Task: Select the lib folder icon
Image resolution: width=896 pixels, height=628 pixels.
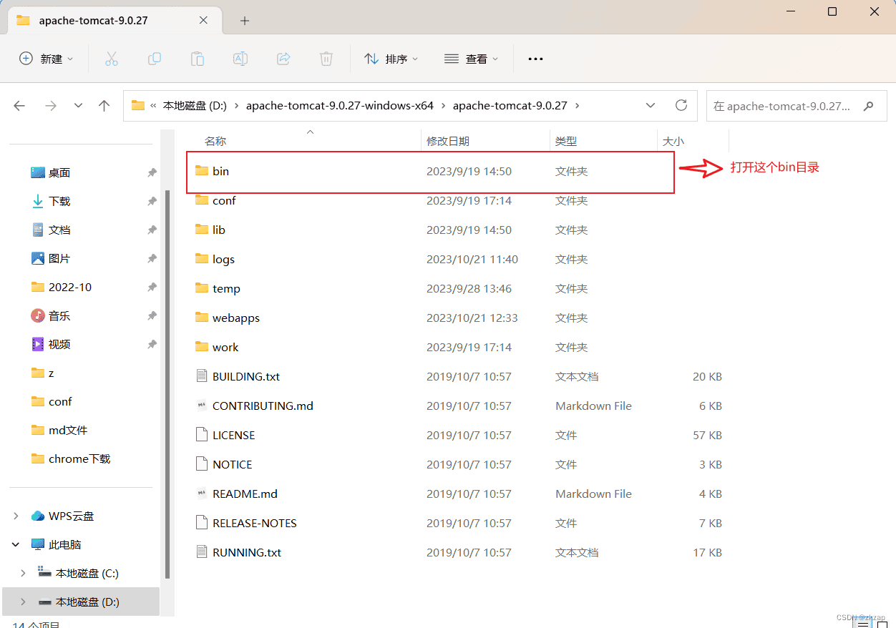Action: 202,230
